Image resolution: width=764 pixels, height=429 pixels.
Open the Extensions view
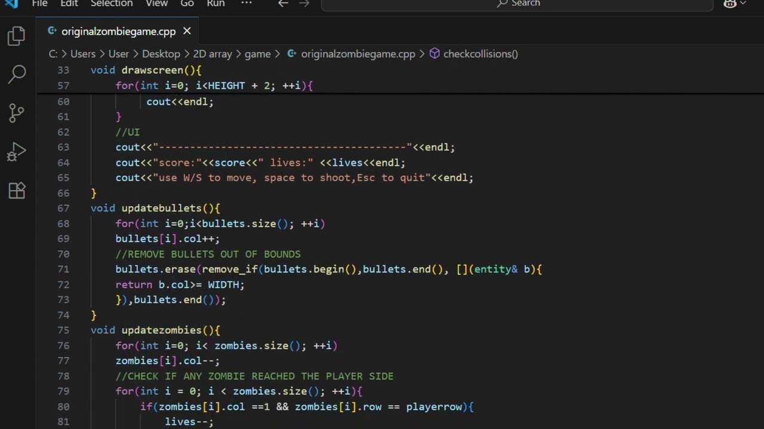17,190
